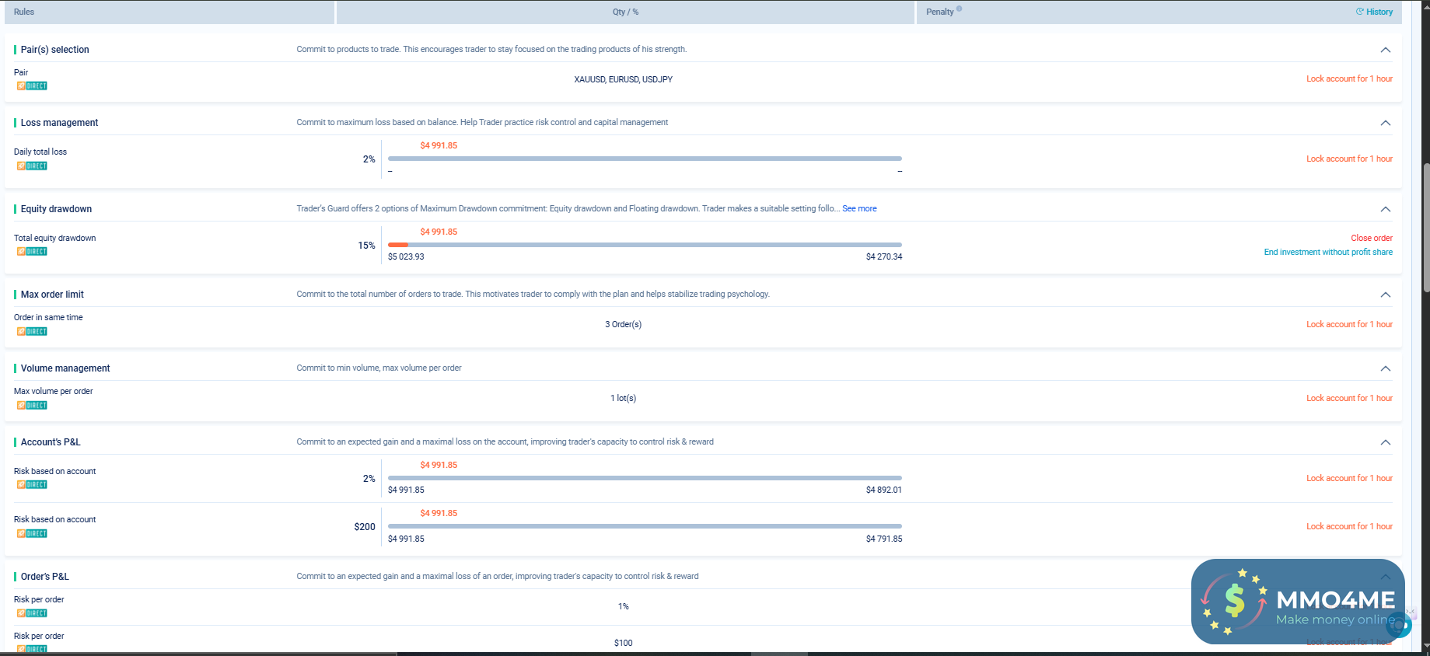Click the pair list XAUUSD, EURUSD, USDJPY

624,79
